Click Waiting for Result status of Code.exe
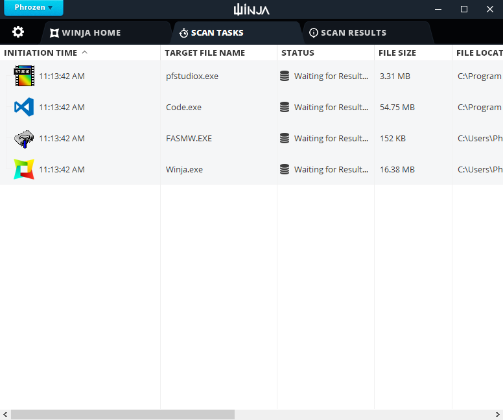This screenshot has width=503, height=420. pyautogui.click(x=331, y=108)
